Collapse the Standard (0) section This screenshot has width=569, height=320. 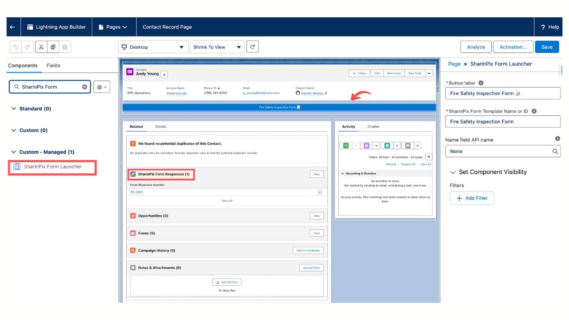coord(14,108)
